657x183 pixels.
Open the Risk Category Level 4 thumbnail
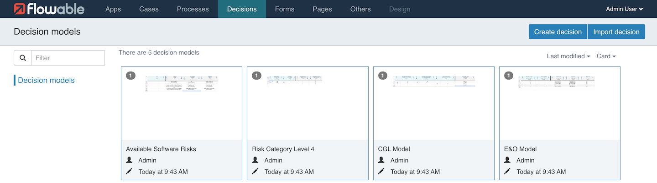click(308, 103)
